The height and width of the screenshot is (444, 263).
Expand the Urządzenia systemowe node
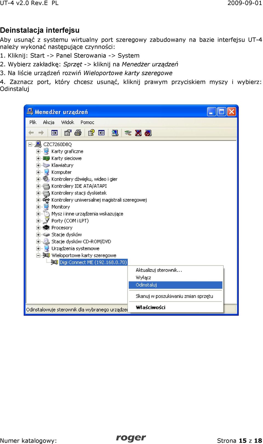(38, 249)
